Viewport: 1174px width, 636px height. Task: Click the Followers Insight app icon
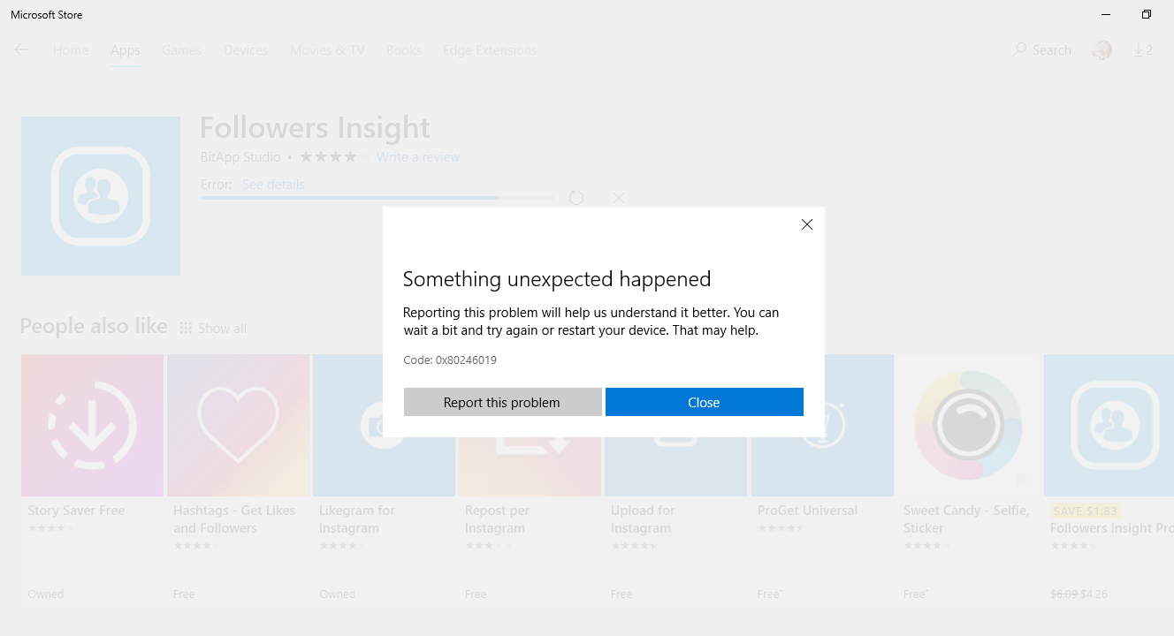pos(100,196)
